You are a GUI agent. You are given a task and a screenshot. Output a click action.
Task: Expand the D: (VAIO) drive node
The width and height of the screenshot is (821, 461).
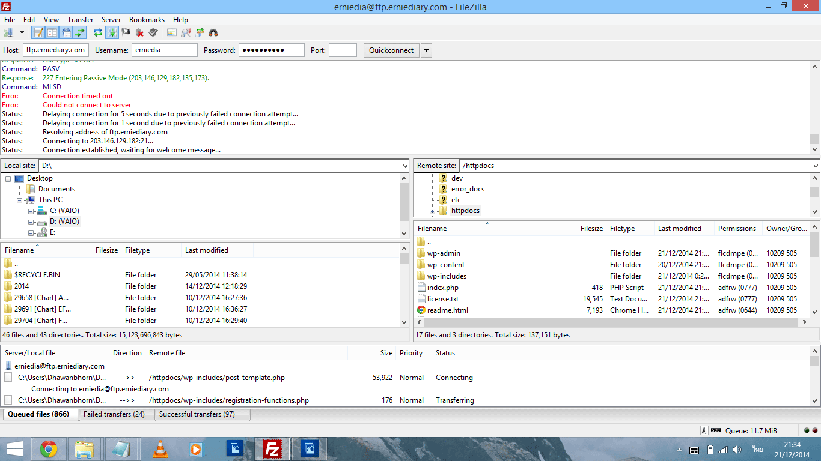click(31, 221)
